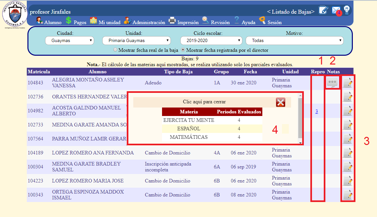377x217 pixels.
Task: Edit the baja row of MEDINA GARATE AMANDA
Action: point(347,125)
